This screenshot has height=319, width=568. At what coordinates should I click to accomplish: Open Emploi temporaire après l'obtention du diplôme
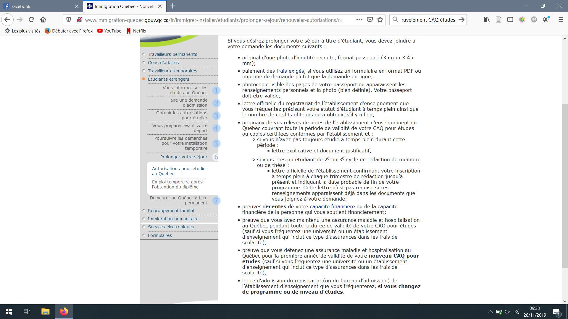[177, 184]
